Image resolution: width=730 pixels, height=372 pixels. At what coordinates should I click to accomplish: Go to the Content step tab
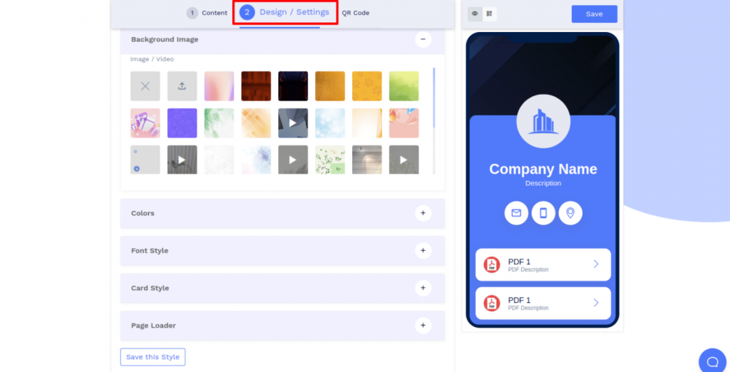pos(207,13)
